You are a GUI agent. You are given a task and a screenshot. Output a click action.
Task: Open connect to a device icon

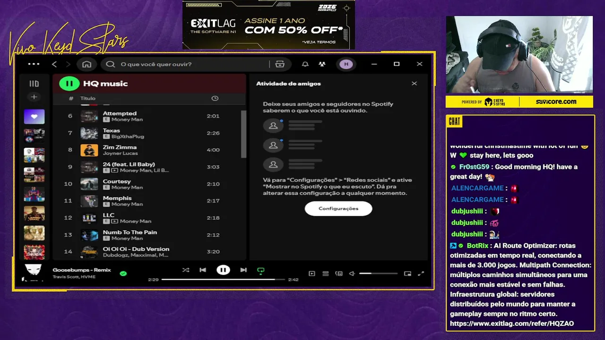[339, 273]
